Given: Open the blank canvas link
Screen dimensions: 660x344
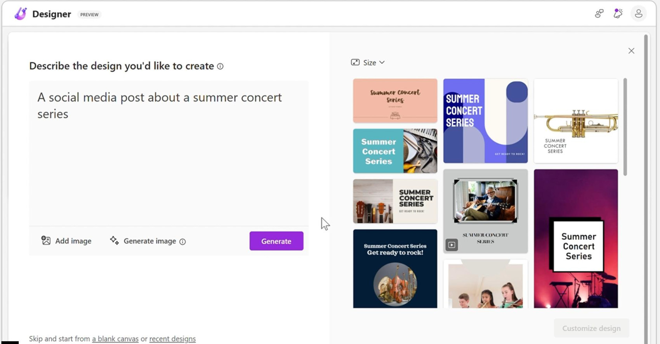Looking at the screenshot, I should coord(115,339).
